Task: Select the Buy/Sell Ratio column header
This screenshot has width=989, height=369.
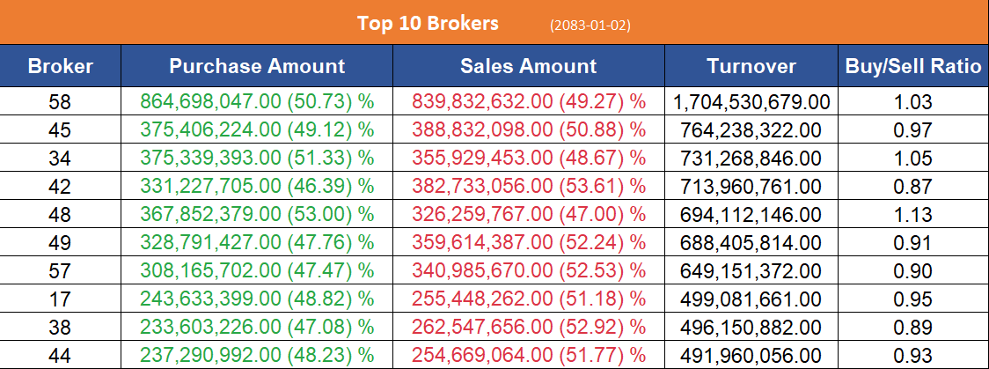Action: click(x=913, y=66)
